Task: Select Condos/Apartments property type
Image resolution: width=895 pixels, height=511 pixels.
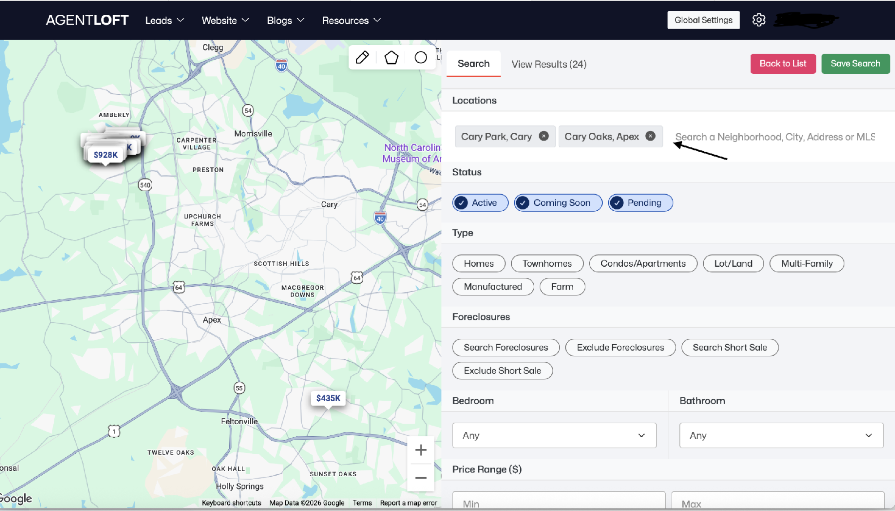Action: [x=643, y=264]
